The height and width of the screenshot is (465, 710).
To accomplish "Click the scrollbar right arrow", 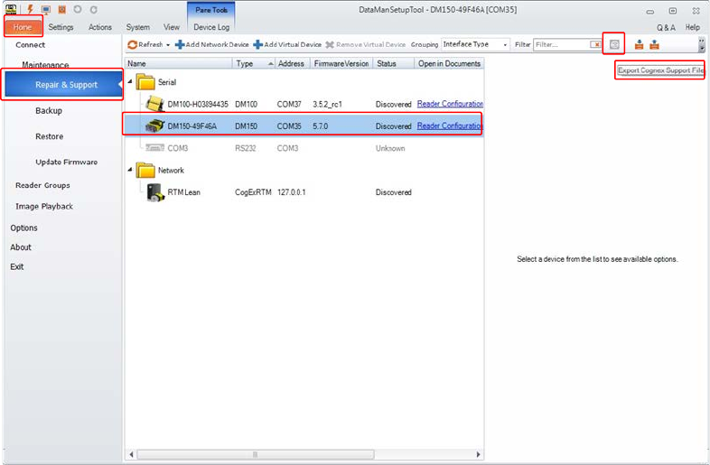I will [x=478, y=454].
